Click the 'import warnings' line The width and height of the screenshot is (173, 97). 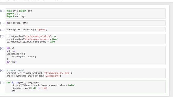coord(16,16)
